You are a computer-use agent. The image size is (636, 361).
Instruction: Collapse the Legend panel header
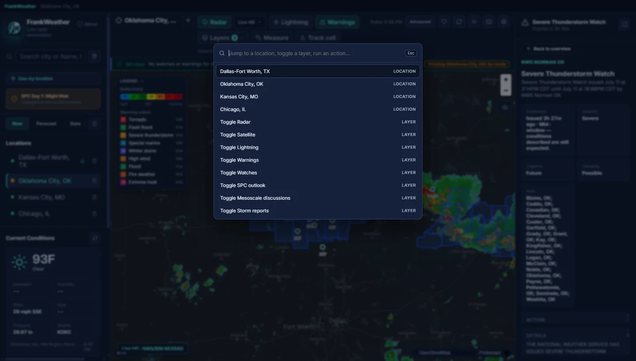(132, 81)
